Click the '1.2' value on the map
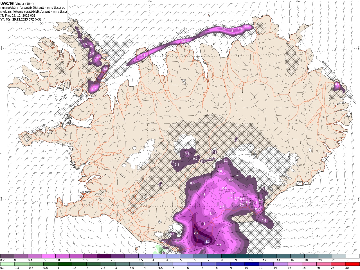 [203, 194]
